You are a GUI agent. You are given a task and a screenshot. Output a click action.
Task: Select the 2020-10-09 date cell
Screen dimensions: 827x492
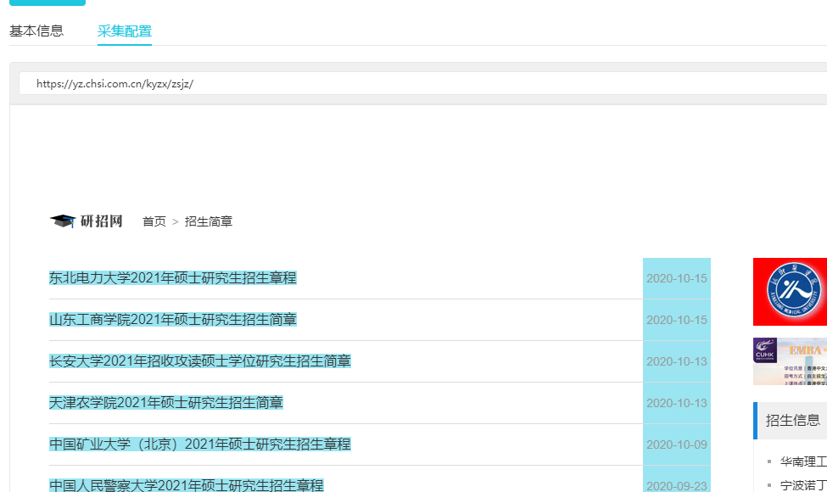click(x=677, y=445)
